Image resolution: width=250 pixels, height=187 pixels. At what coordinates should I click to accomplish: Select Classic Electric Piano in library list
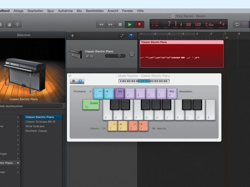[43, 117]
